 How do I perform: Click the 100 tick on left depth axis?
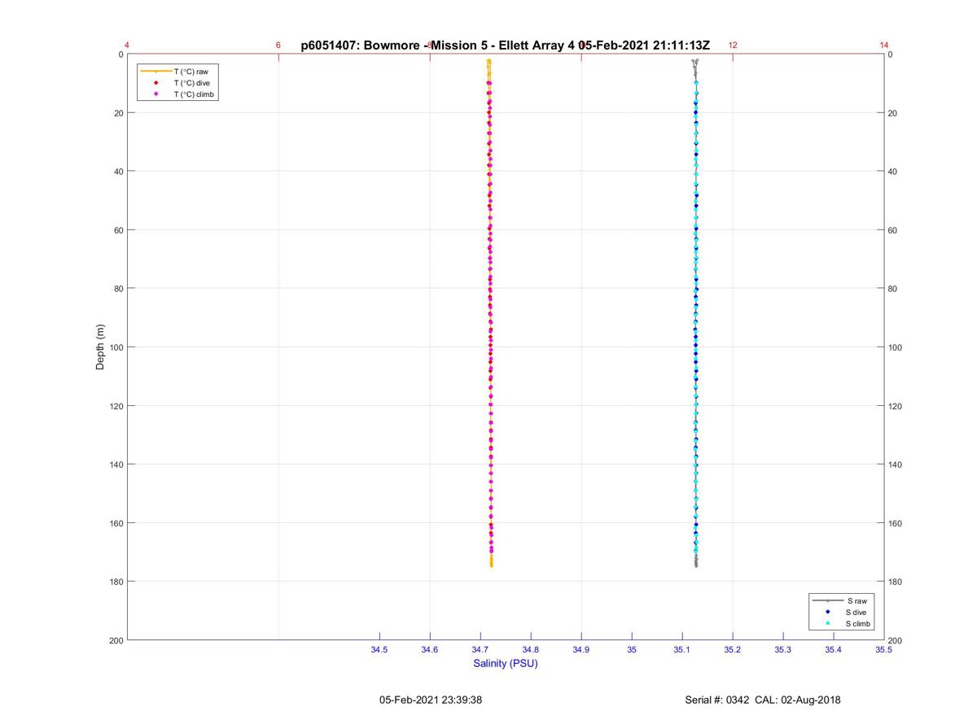(116, 347)
